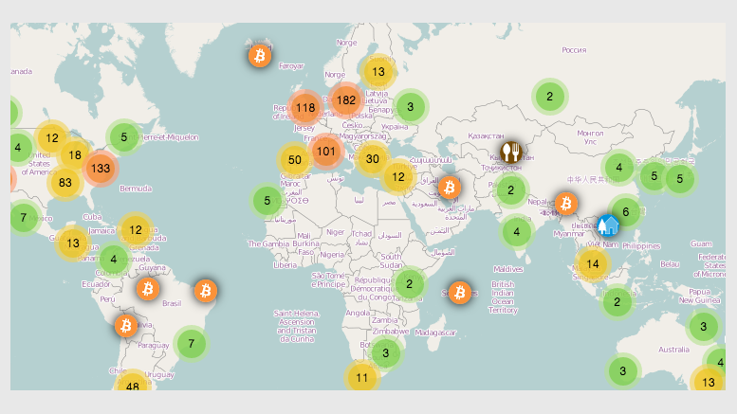
Task: Click the Bitcoin marker on Brasil's eastern coast
Action: tap(206, 291)
